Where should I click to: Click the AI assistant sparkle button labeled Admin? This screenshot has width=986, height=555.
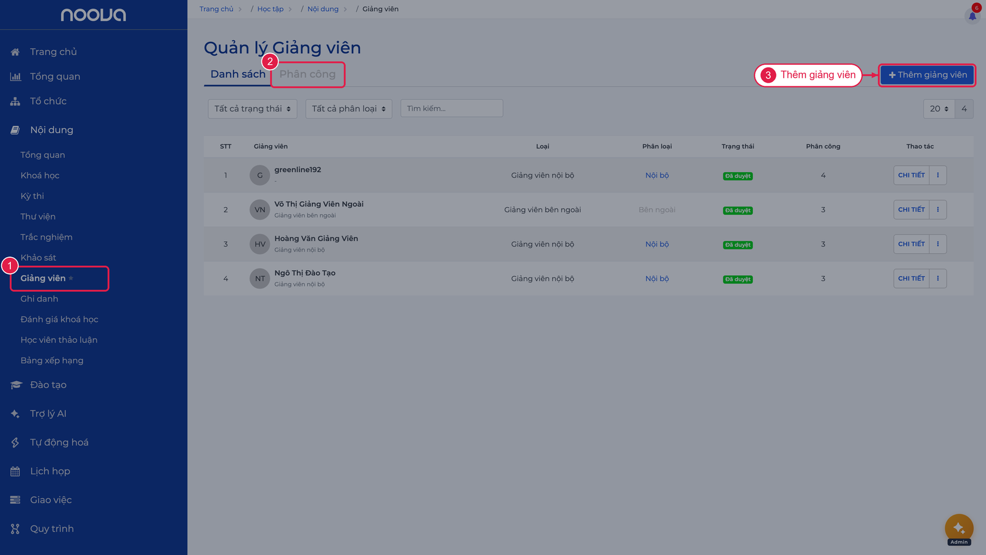tap(959, 528)
